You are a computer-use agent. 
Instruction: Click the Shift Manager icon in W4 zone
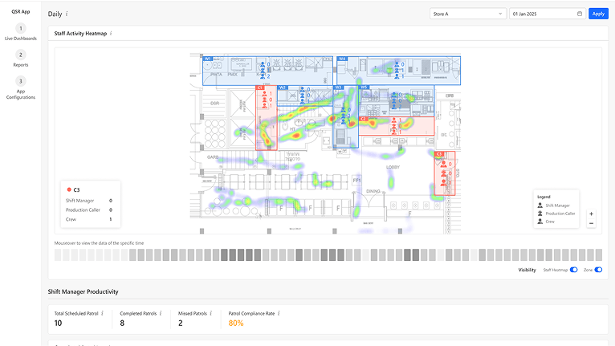point(397,64)
